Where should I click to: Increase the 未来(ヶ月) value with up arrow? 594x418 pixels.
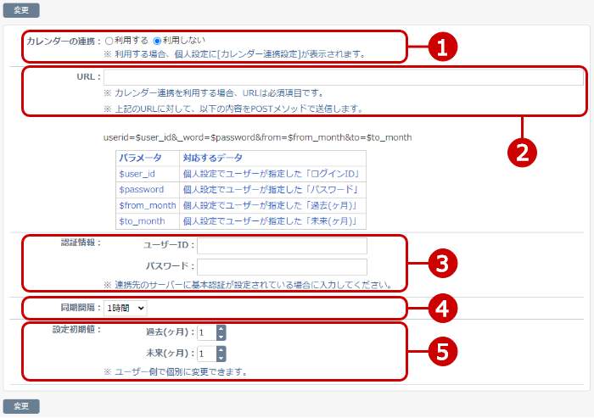pyautogui.click(x=221, y=350)
